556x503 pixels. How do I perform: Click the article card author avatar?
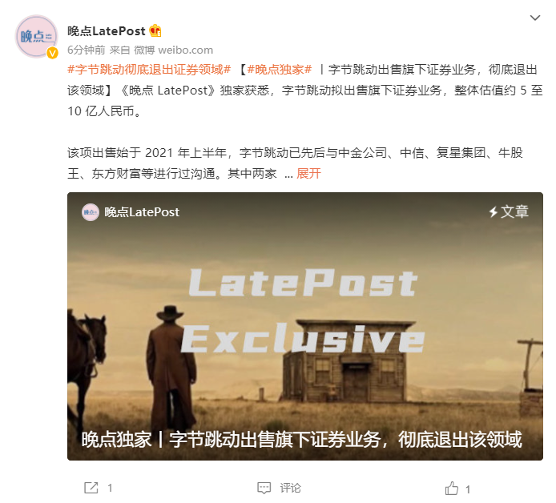pyautogui.click(x=91, y=212)
